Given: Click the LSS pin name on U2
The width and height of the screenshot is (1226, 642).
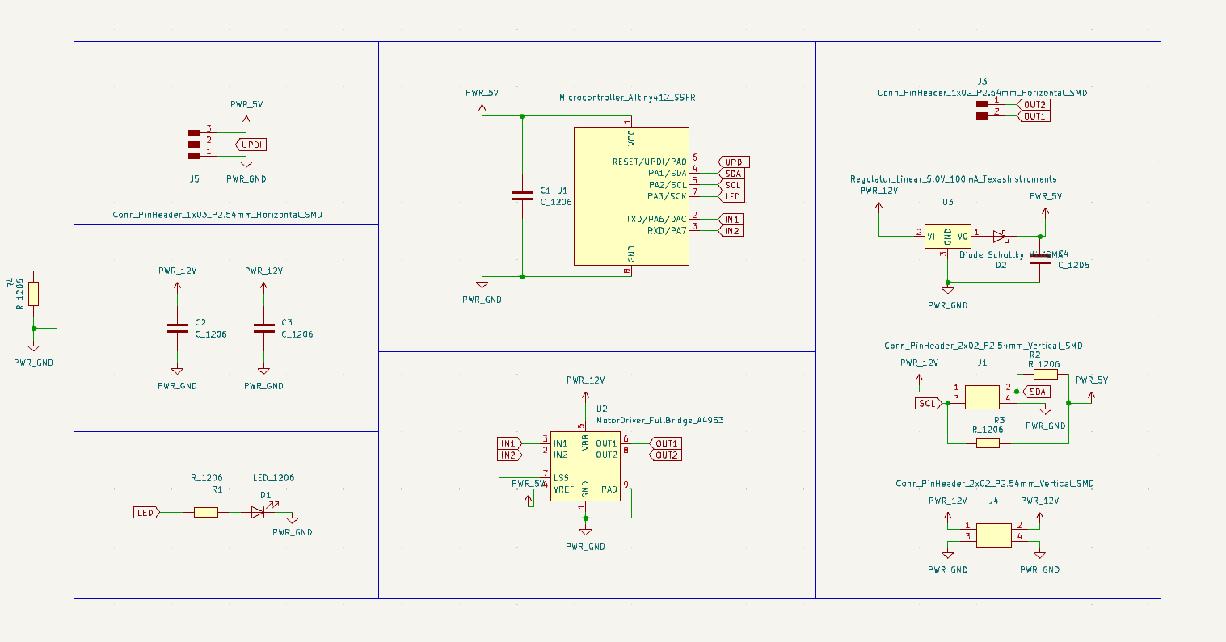Looking at the screenshot, I should (x=562, y=478).
